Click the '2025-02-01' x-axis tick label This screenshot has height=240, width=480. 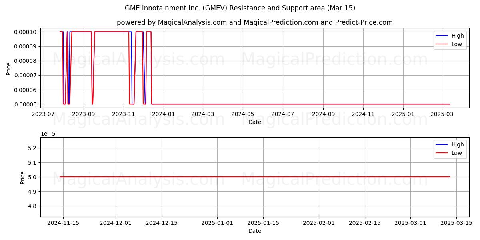click(x=319, y=223)
